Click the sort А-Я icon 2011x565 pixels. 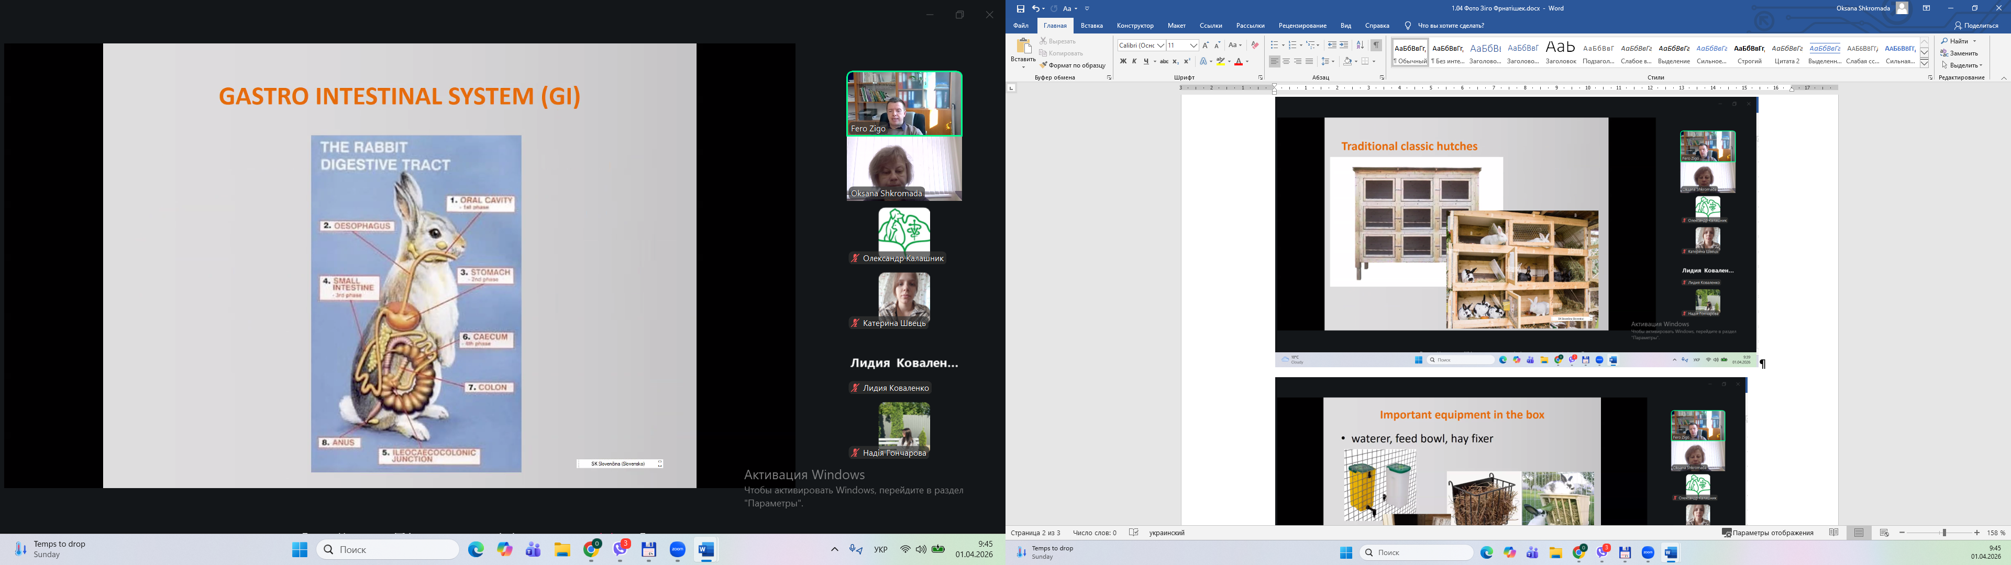tap(1360, 46)
